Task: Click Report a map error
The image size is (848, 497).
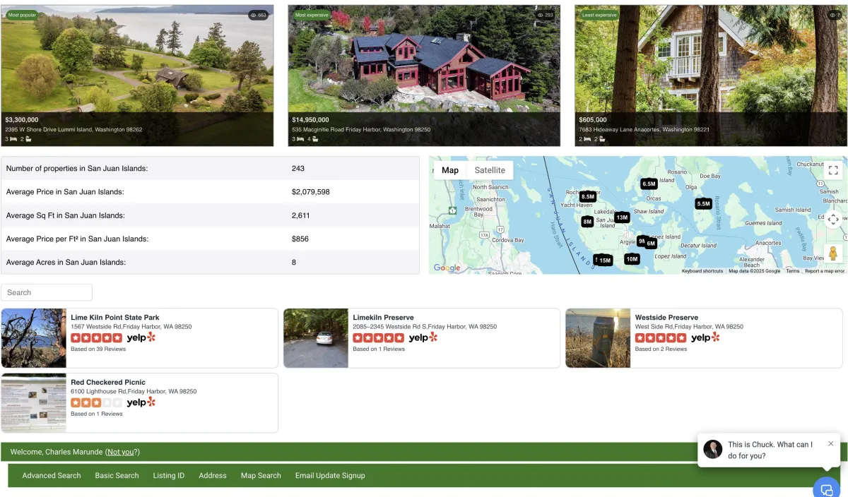Action: (825, 271)
